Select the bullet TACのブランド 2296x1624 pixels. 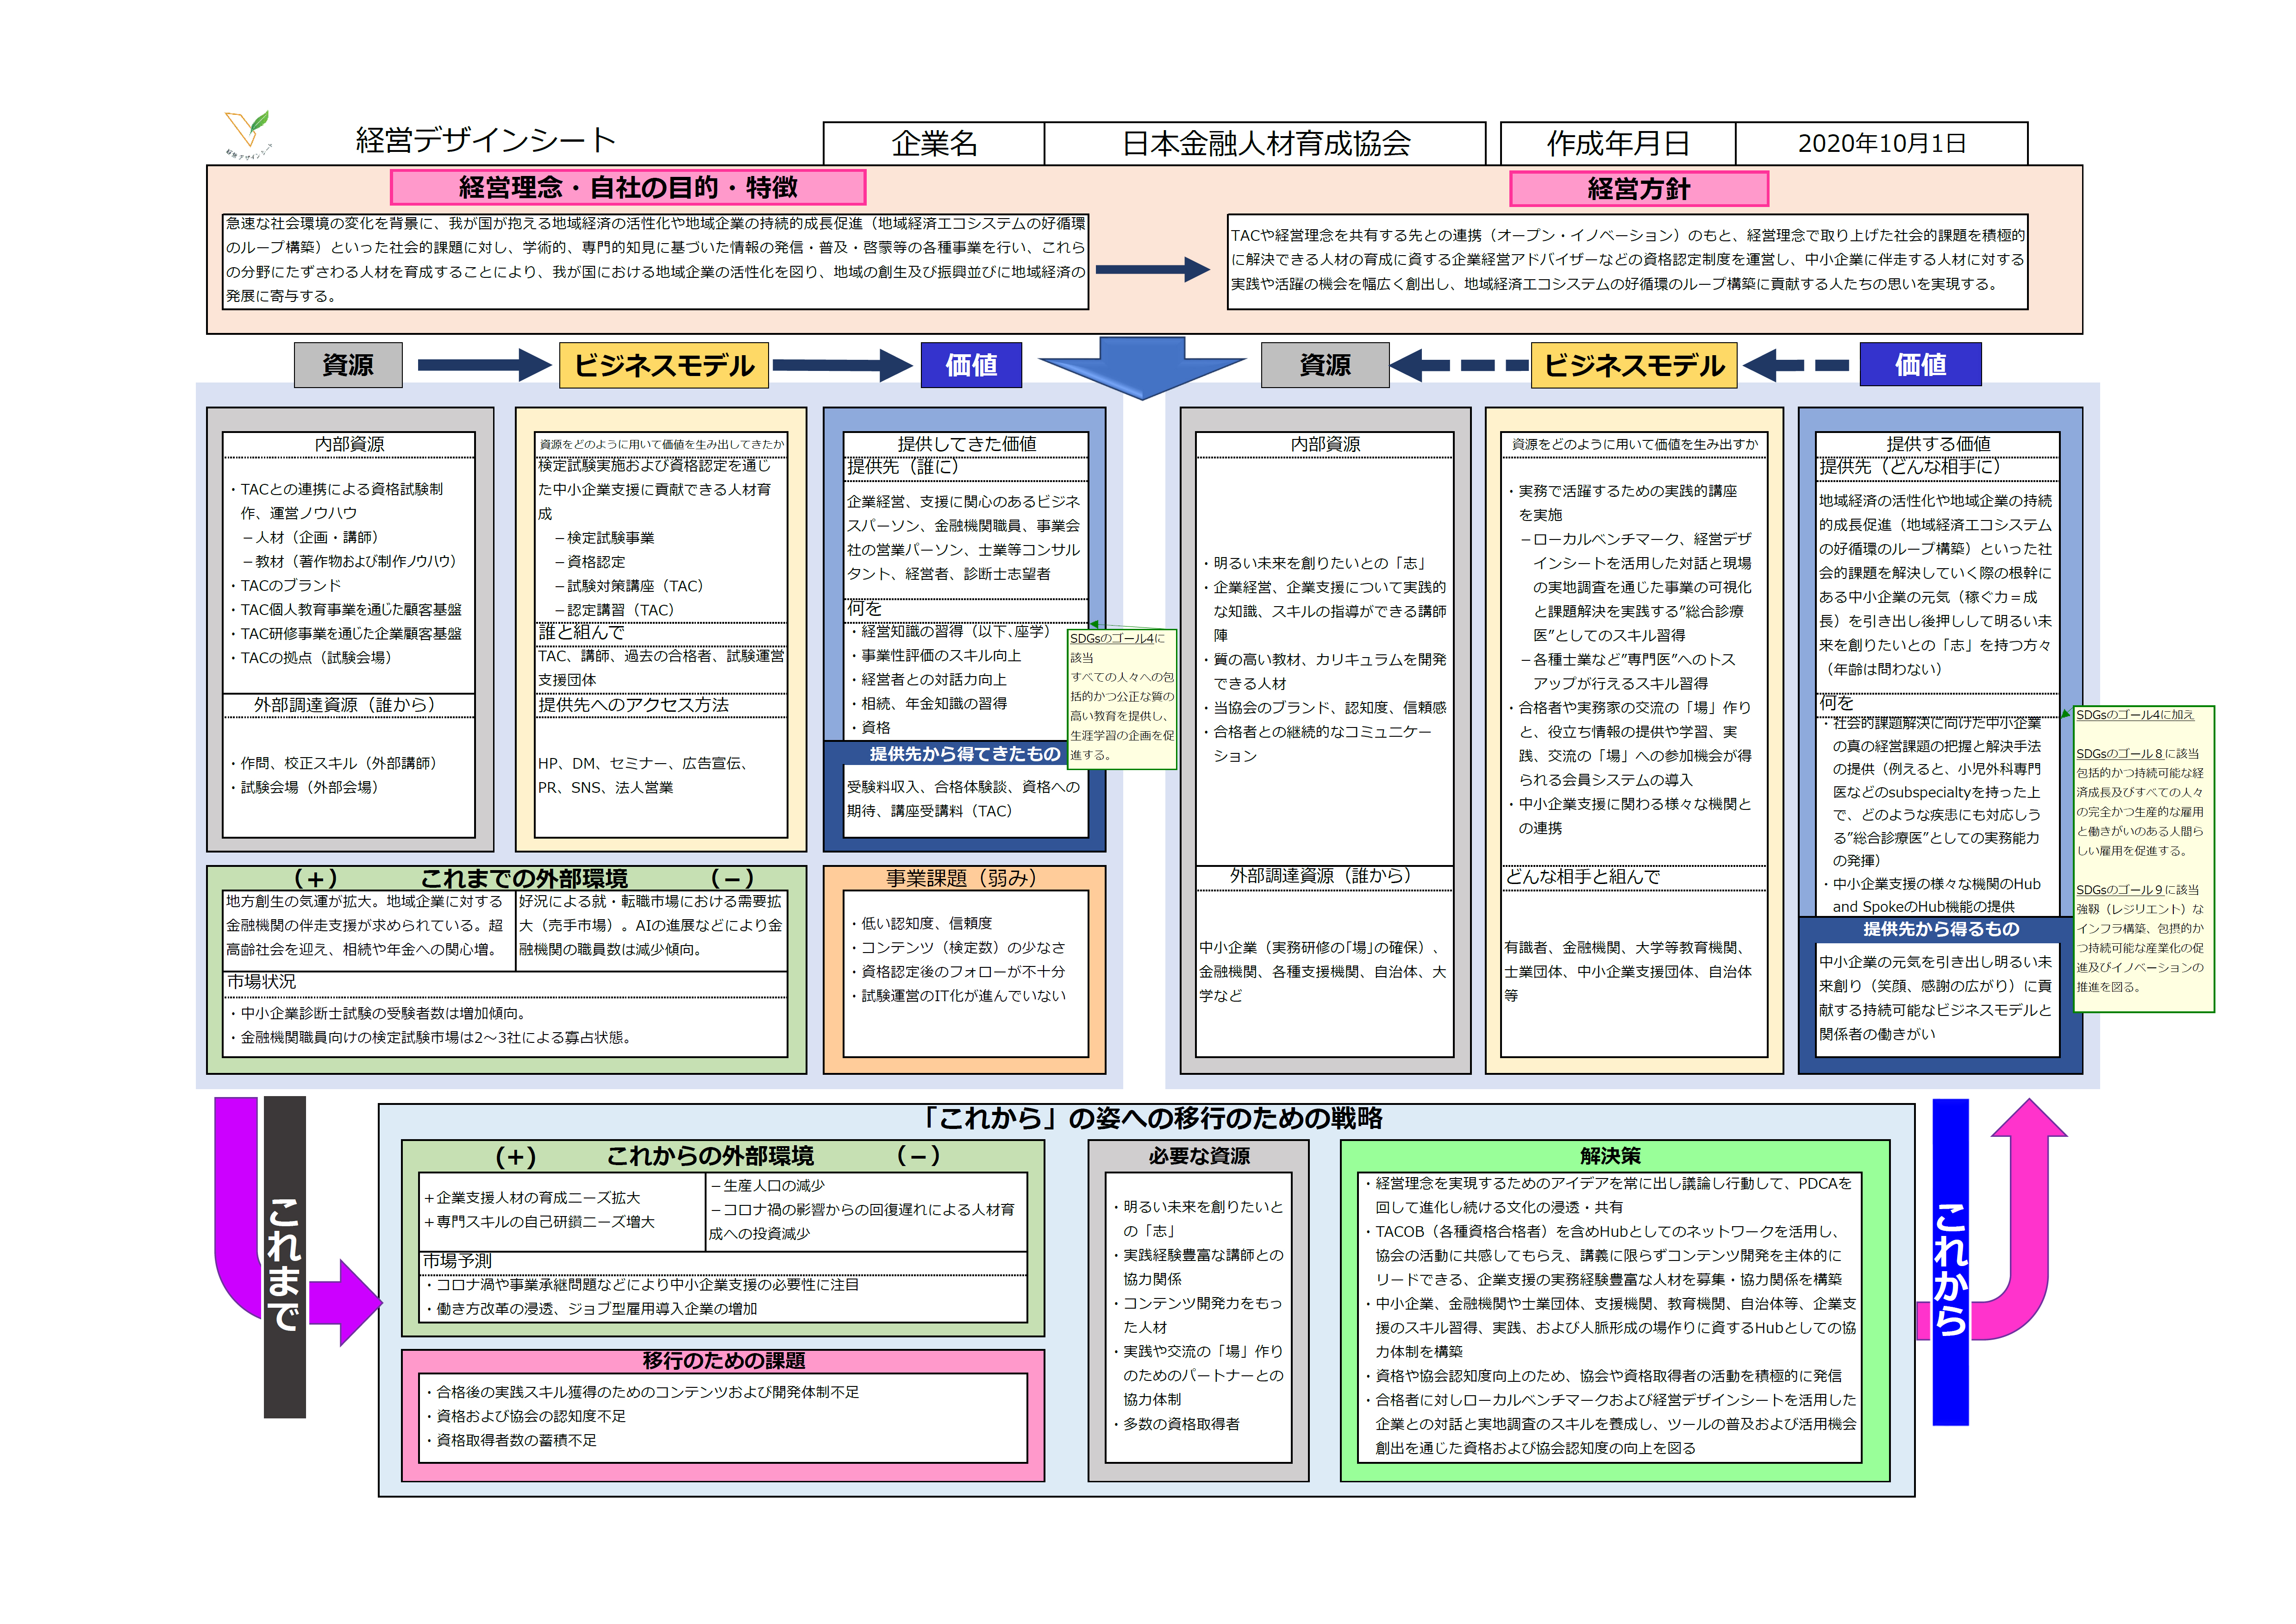285,586
